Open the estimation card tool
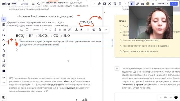 [115, 4]
